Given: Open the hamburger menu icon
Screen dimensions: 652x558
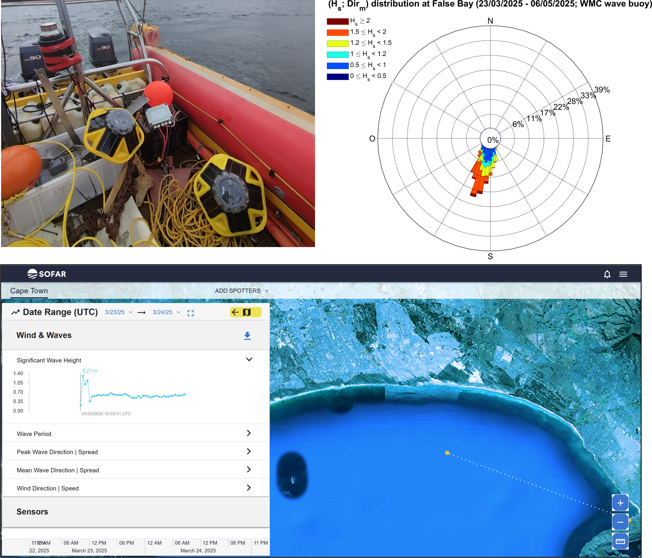Looking at the screenshot, I should [x=623, y=274].
